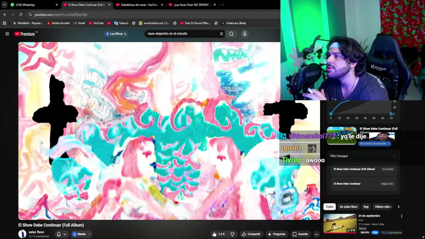Click the notification bell icon
The image size is (425, 239).
click(59, 234)
